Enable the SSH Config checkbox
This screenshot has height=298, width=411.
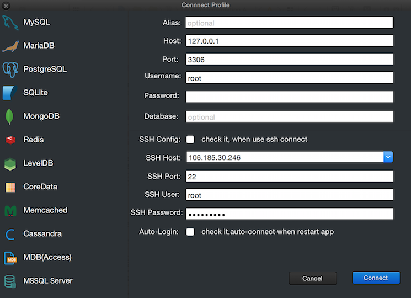click(x=190, y=140)
